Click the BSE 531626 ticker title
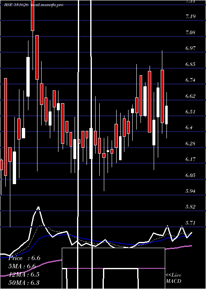 (x=16, y=5)
